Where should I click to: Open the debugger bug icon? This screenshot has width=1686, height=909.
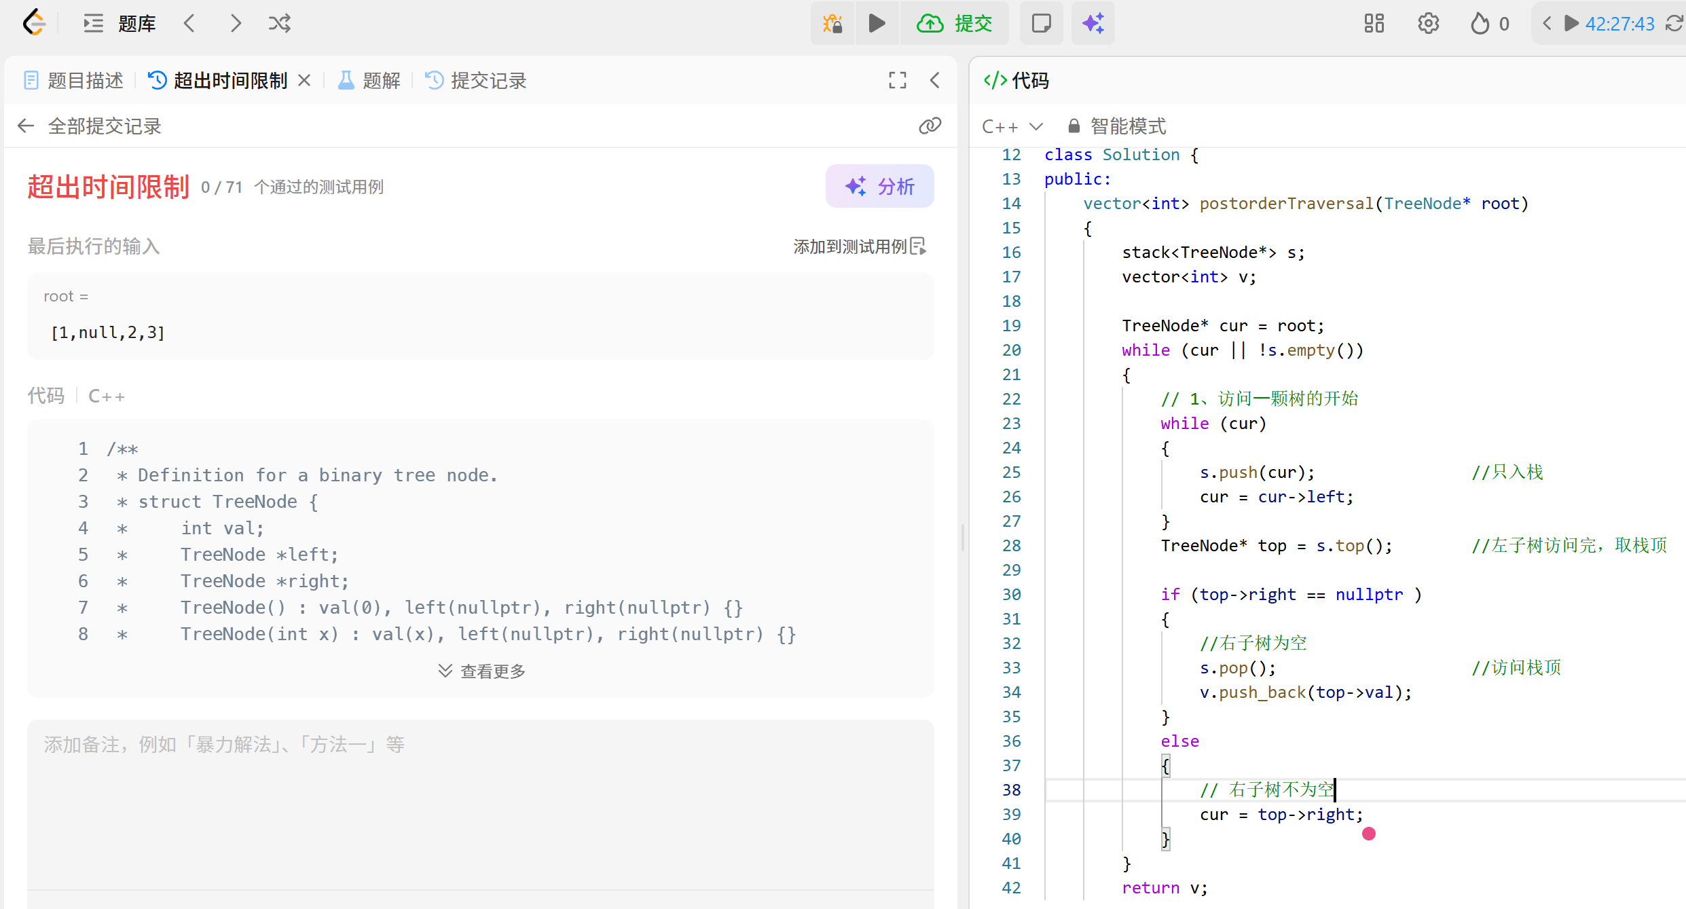(x=832, y=23)
